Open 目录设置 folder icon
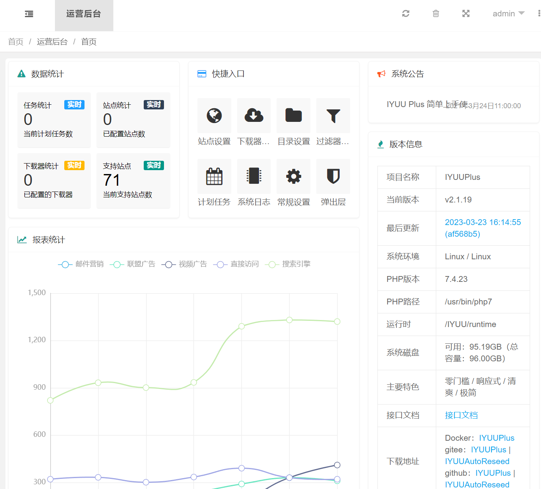 tap(294, 116)
